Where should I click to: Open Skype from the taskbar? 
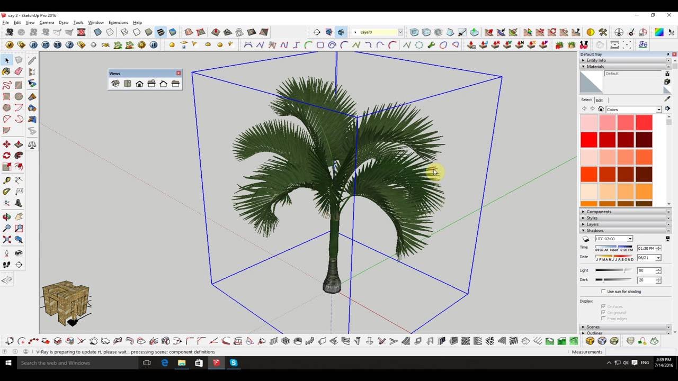[x=234, y=363]
